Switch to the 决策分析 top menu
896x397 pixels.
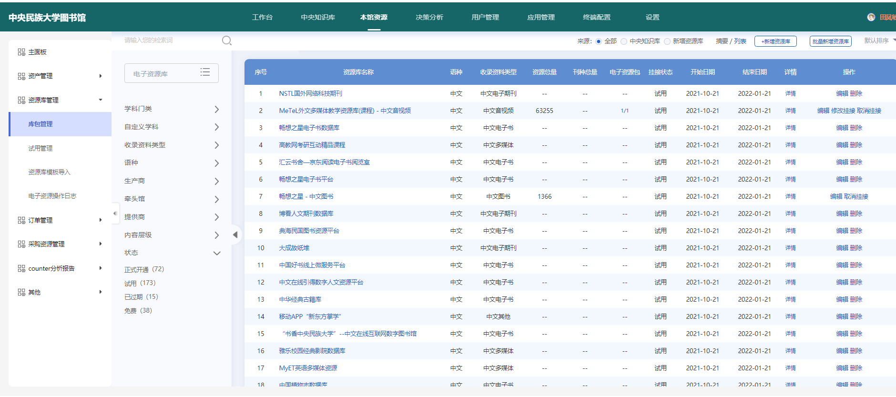coord(429,17)
